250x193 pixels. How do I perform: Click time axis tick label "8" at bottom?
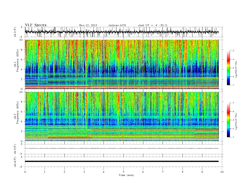click(x=182, y=172)
